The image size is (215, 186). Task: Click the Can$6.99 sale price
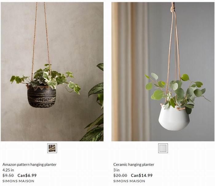coord(27,176)
